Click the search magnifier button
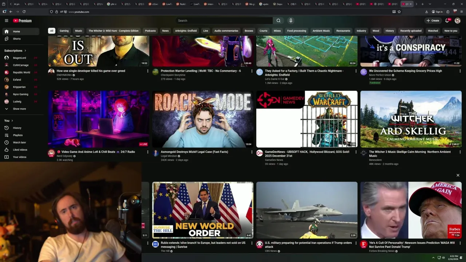This screenshot has width=466, height=262. 279,21
